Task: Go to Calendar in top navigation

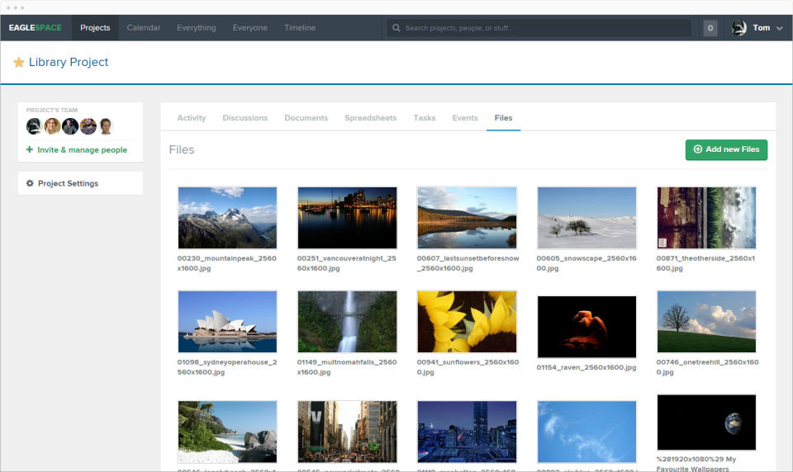Action: [144, 28]
